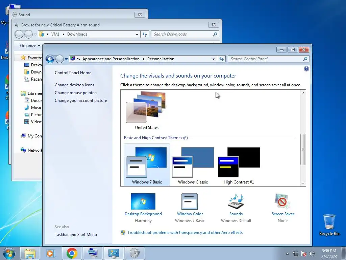Click the taskbar clock showing 3:36 PM
The image size is (346, 260).
(329, 253)
